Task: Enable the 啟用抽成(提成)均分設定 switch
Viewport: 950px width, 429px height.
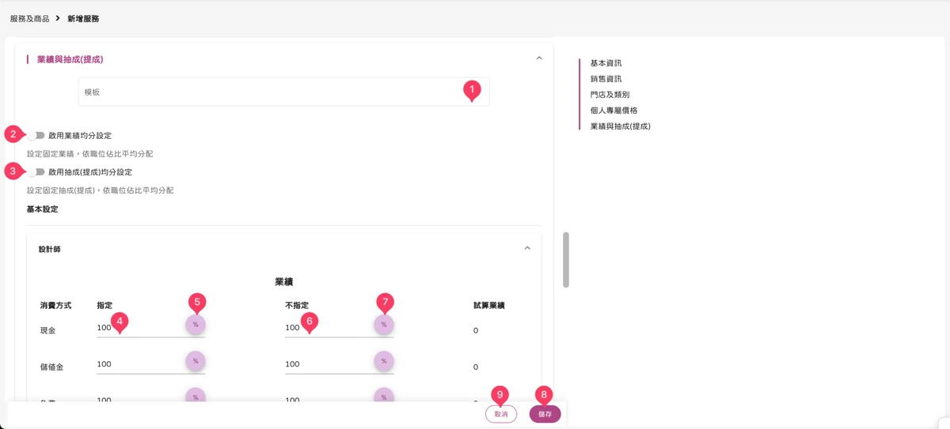Action: point(36,171)
